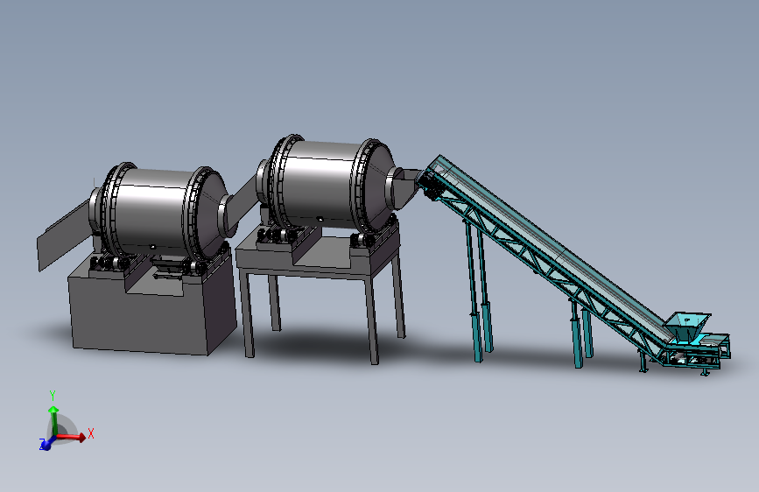
Task: Click the red X axis arrow of the triad
Action: [73, 437]
